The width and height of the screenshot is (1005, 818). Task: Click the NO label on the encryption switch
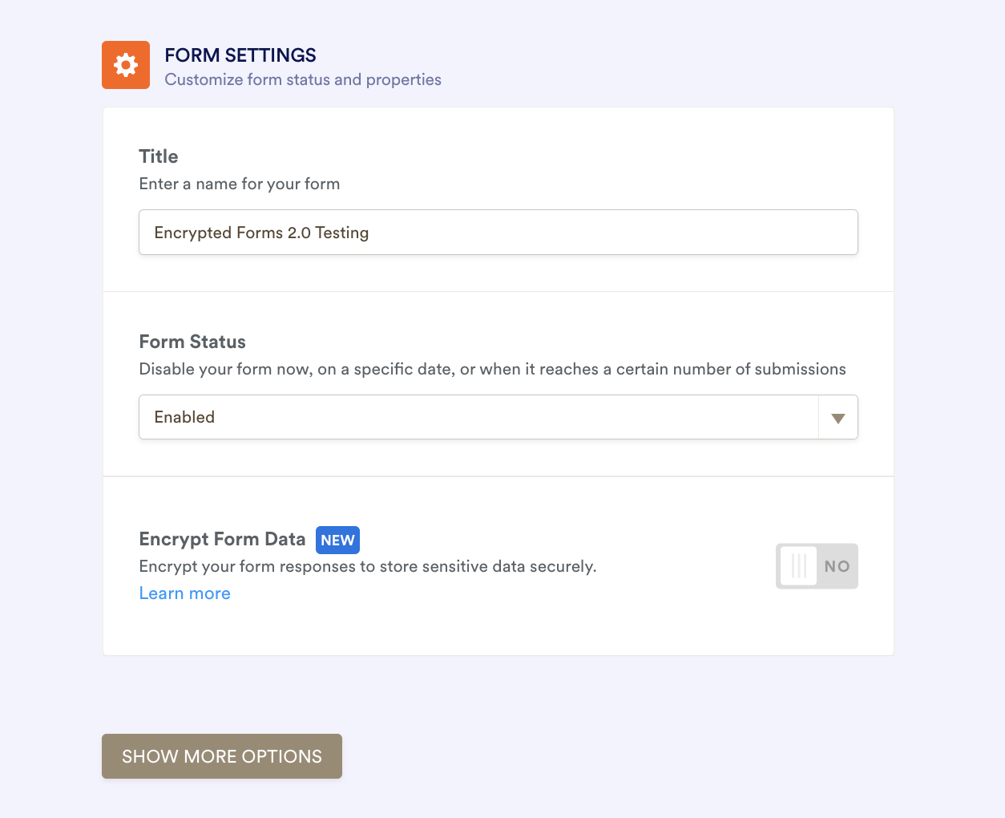837,566
